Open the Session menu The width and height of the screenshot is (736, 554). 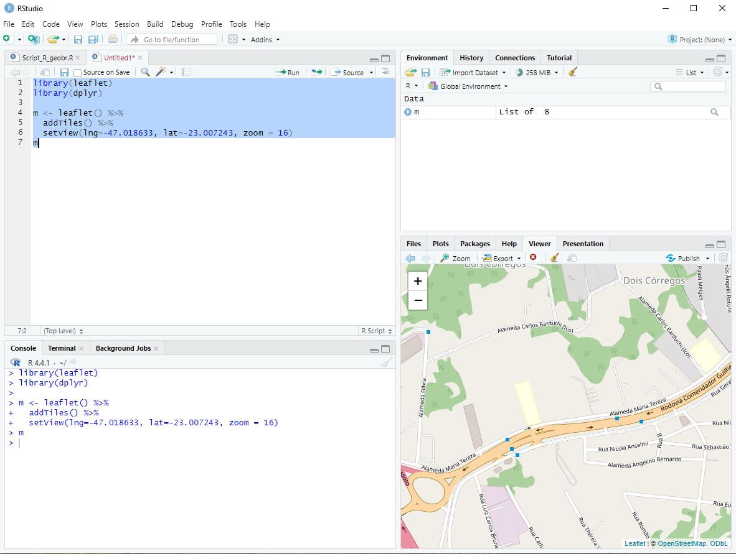click(x=127, y=24)
